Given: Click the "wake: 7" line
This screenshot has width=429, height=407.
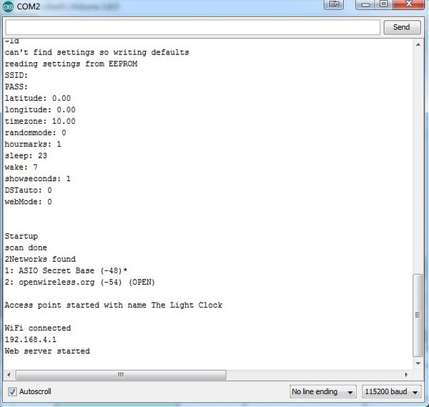Looking at the screenshot, I should [x=21, y=167].
